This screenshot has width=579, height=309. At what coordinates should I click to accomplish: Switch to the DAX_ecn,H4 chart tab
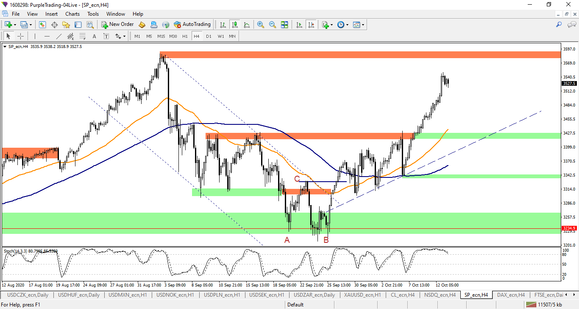pos(511,295)
